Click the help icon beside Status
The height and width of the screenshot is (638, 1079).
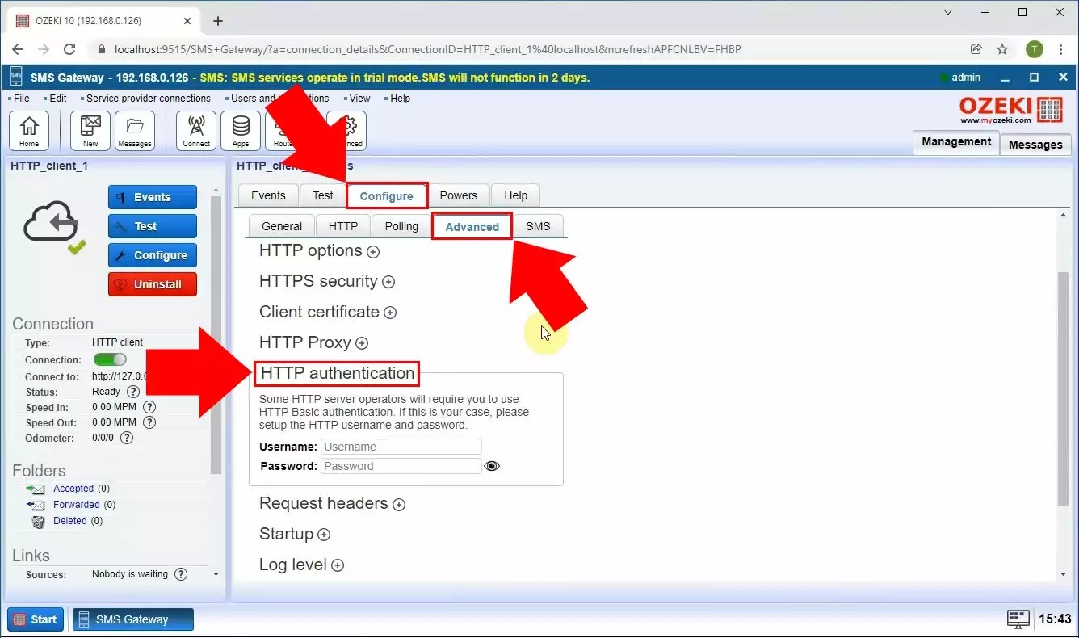[133, 392]
